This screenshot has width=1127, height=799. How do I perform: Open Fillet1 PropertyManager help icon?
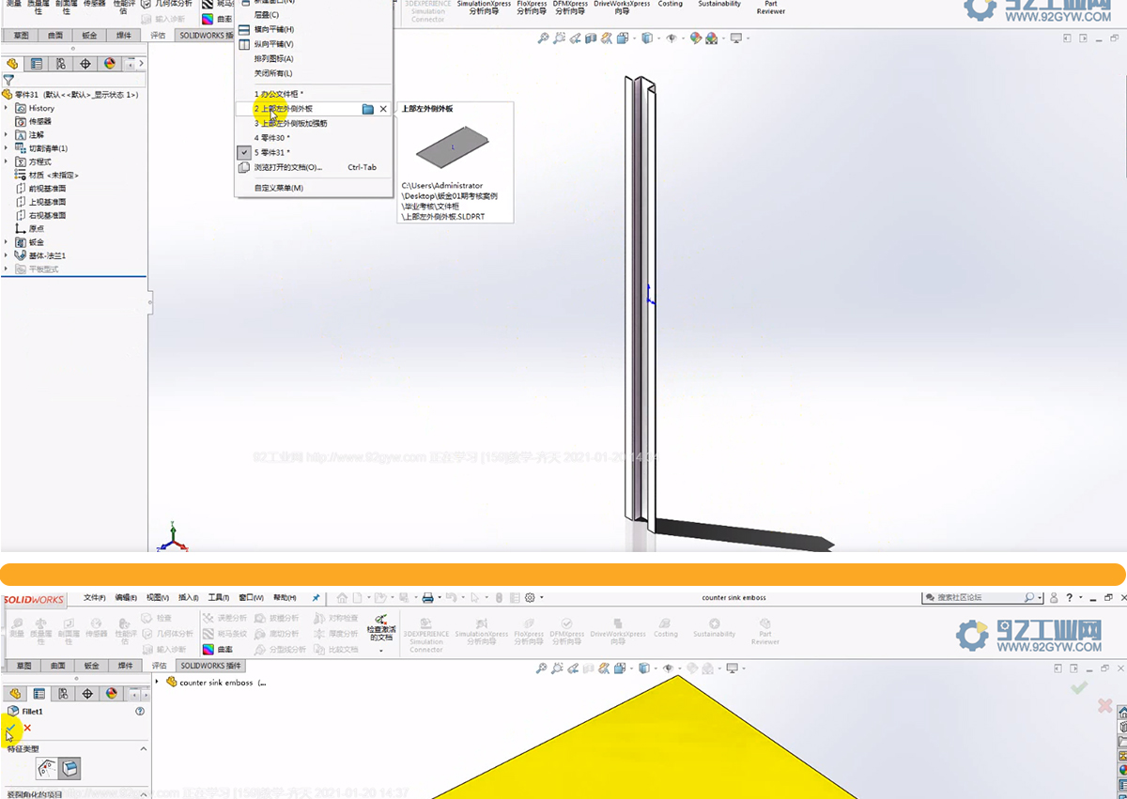tap(140, 712)
